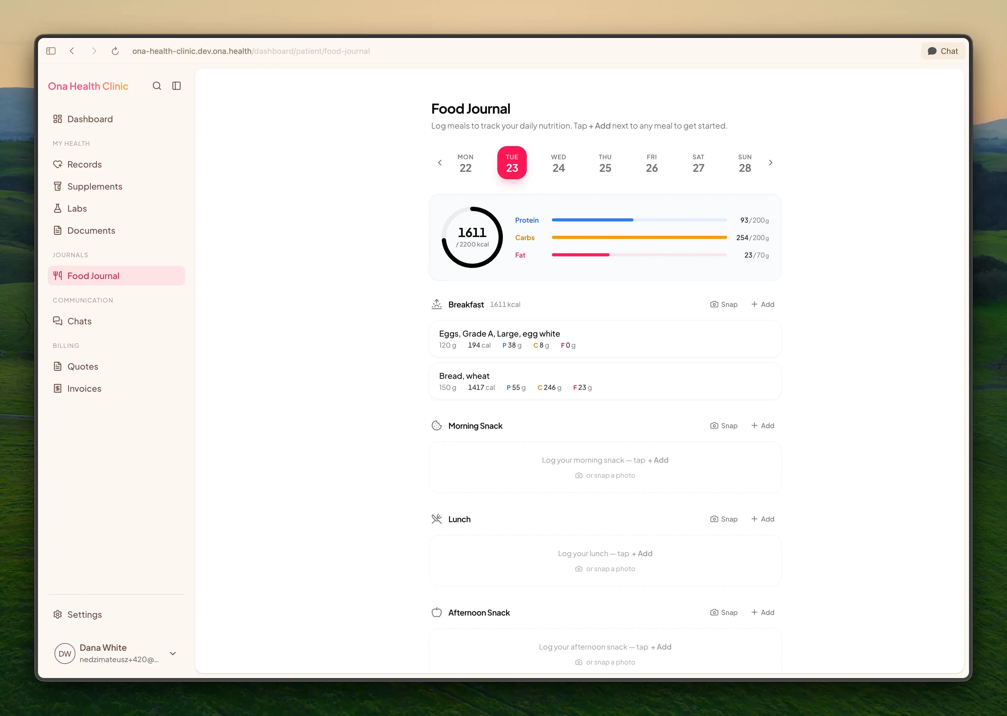Snap a photo for Breakfast
Screen dimensions: 1007x716
(x=724, y=304)
